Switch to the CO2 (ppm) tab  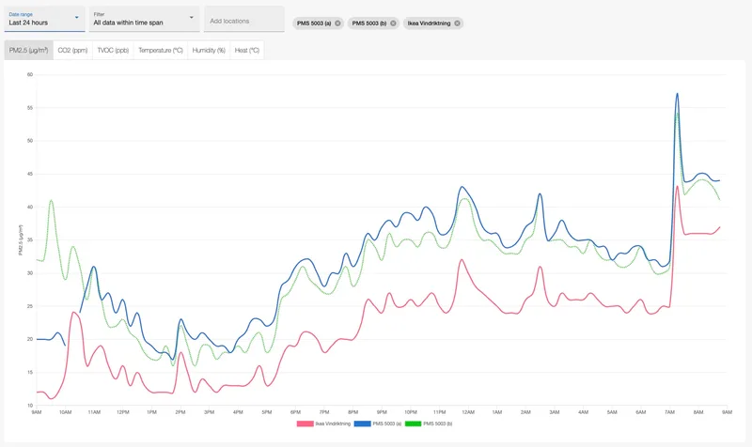[x=72, y=50]
